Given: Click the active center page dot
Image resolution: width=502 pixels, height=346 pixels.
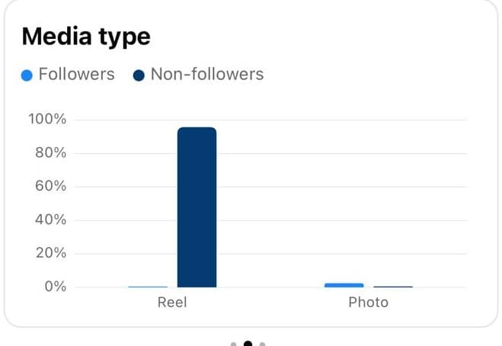Looking at the screenshot, I should 248,344.
